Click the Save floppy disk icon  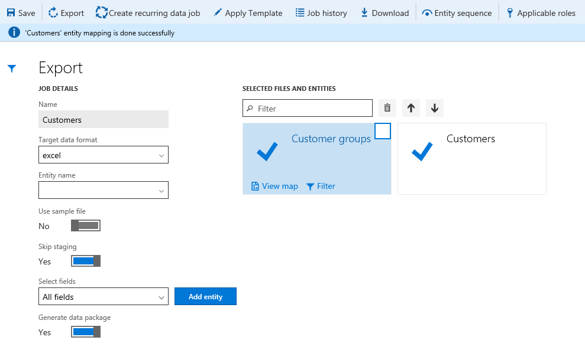pos(11,13)
